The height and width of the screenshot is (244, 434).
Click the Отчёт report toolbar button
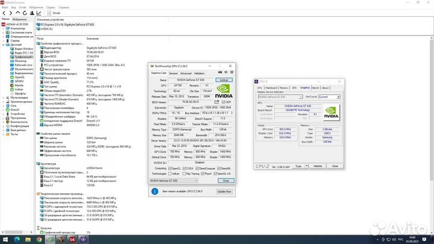[54, 13]
